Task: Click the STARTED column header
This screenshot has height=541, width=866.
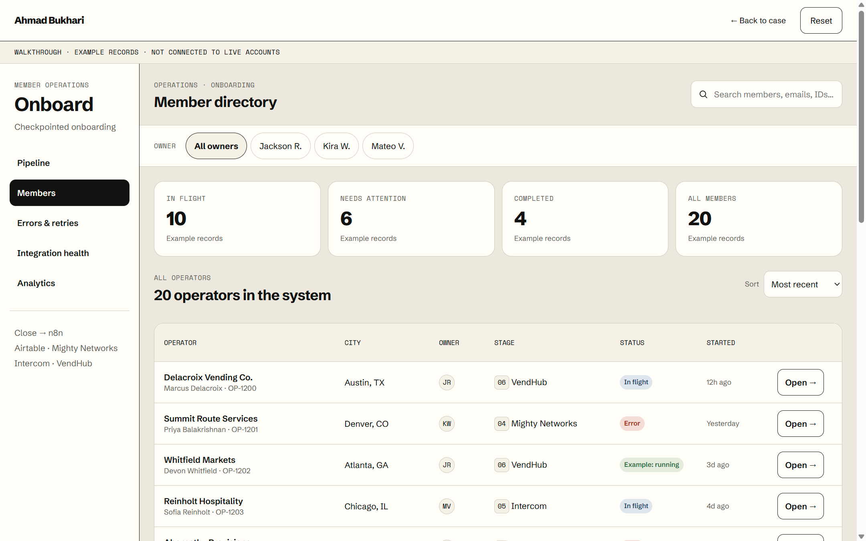Action: click(720, 343)
